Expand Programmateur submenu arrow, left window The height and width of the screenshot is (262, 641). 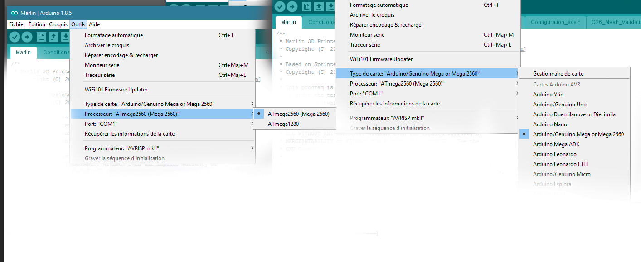point(253,148)
